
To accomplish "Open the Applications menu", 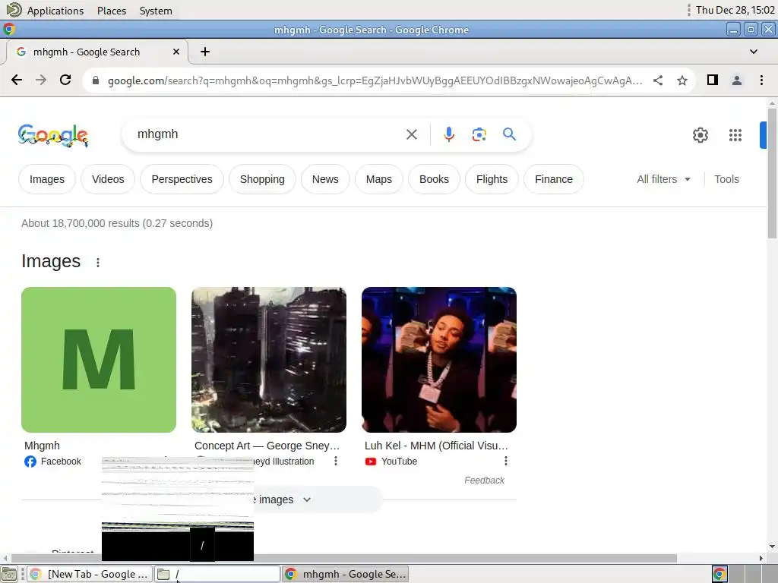I will (x=55, y=11).
